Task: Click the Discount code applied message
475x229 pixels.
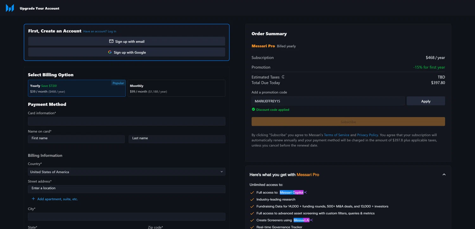Action: point(273,110)
